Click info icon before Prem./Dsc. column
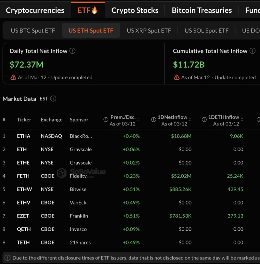 (x=106, y=120)
